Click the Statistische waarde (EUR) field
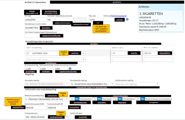The height and width of the screenshot is (120, 185). point(35,108)
